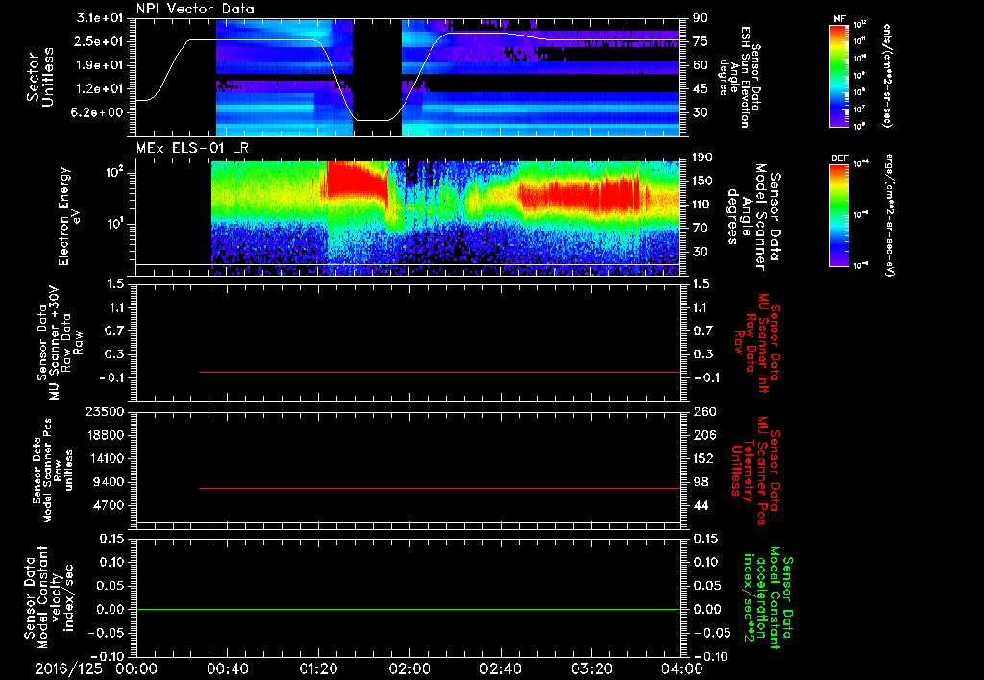Click the ELS electron energy spectrogram
This screenshot has height=680, width=984.
[446, 218]
